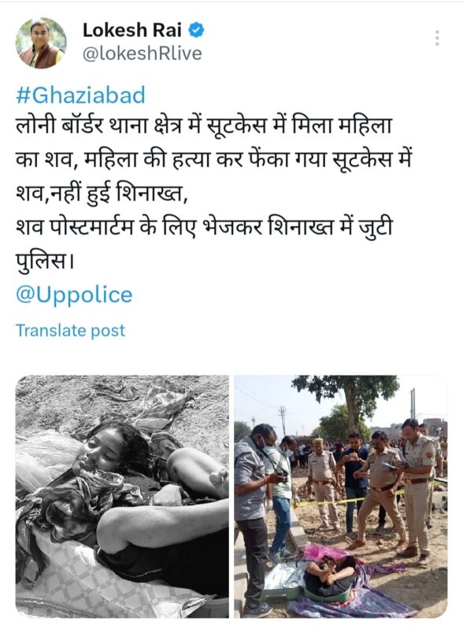Open the color photo showing police officers

click(x=341, y=497)
